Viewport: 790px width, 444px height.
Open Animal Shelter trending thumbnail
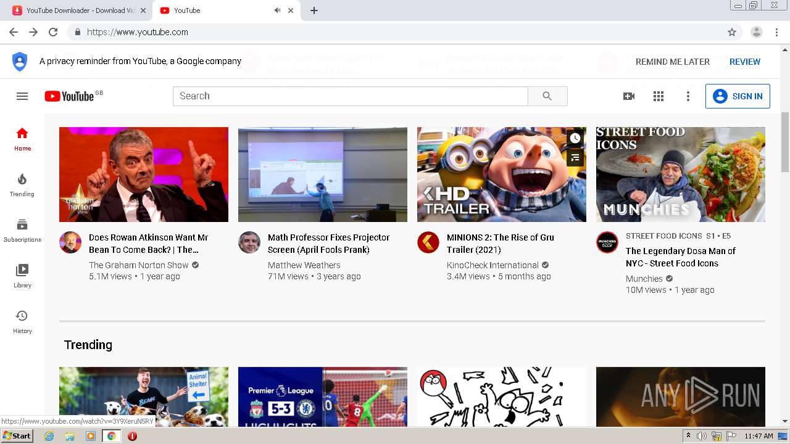(x=144, y=397)
